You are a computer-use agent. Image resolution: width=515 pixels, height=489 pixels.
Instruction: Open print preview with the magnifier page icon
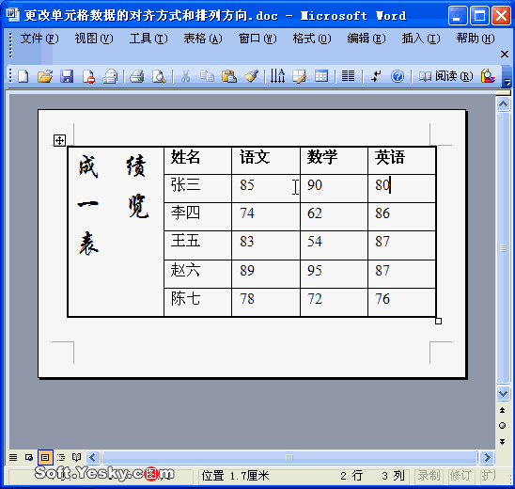(159, 76)
